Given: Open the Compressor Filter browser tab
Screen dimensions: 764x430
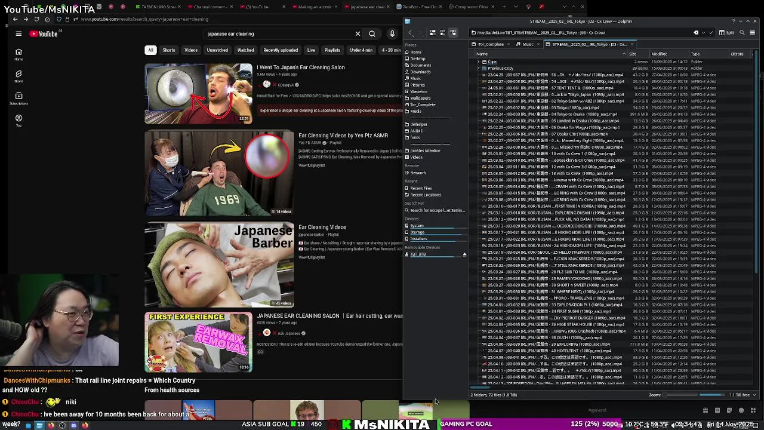Looking at the screenshot, I should coord(472,7).
